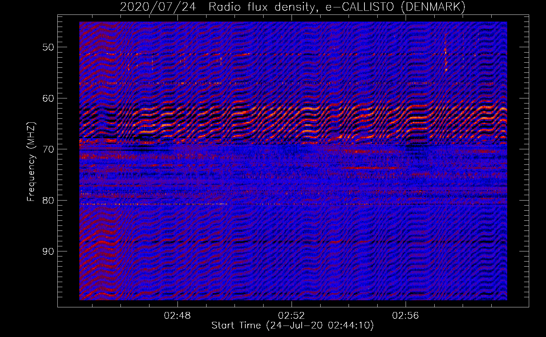Click the 50 frequency tick label
Viewport: 546px width, 337px height.
click(48, 47)
